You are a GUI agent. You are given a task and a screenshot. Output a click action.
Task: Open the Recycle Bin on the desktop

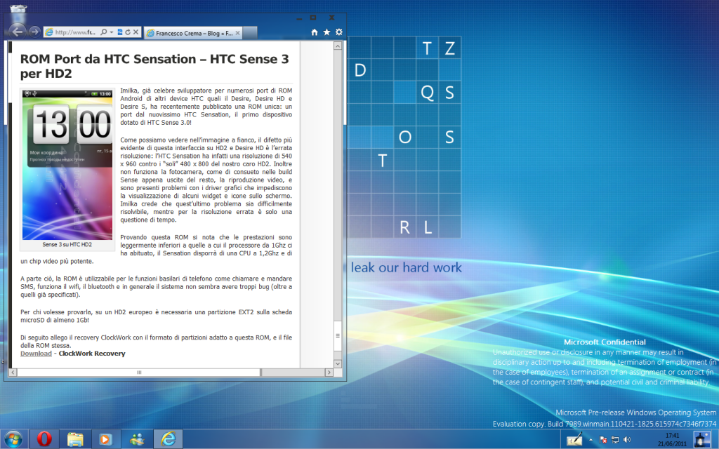click(18, 12)
